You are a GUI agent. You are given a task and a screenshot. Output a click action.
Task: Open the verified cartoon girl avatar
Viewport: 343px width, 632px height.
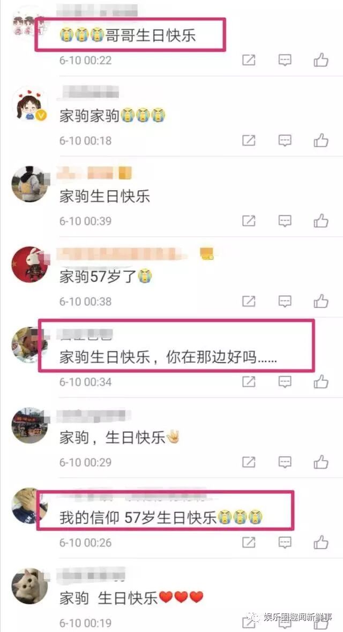29,104
